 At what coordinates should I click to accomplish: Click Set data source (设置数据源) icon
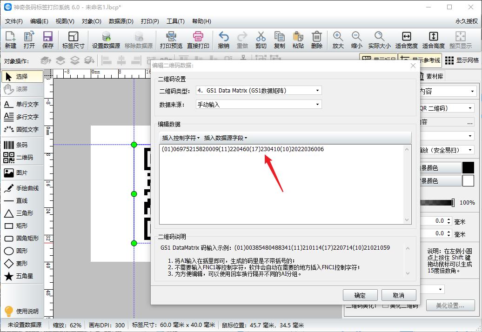[x=106, y=40]
